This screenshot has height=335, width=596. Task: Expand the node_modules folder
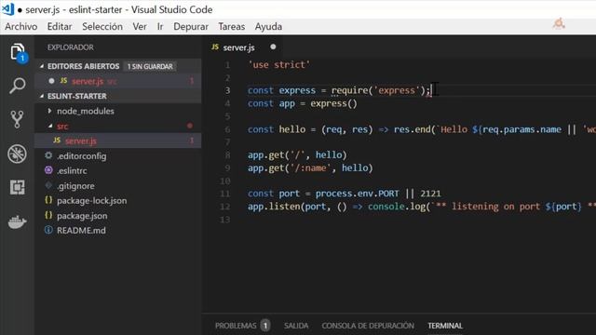[x=49, y=111]
